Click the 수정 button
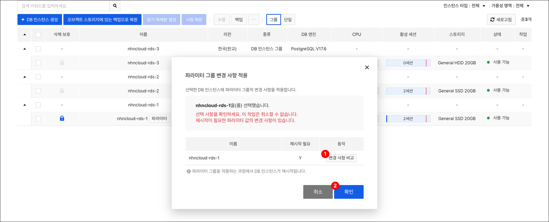The height and width of the screenshot is (222, 549). point(221,19)
